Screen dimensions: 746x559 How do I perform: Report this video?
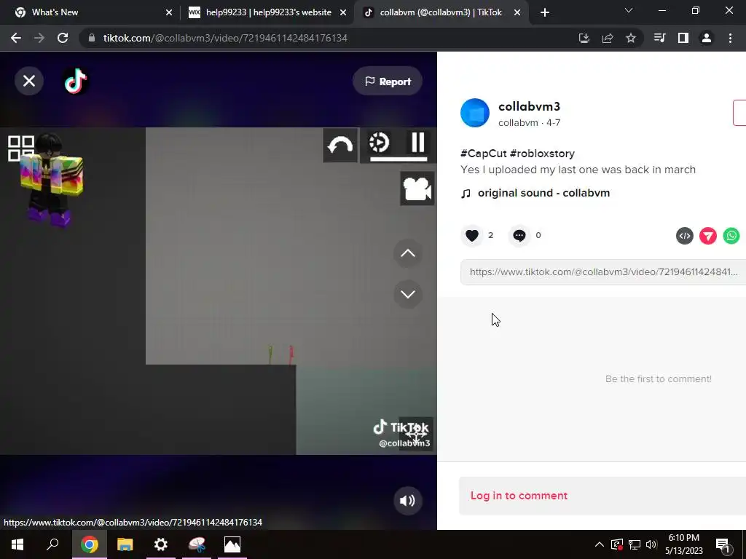(388, 82)
